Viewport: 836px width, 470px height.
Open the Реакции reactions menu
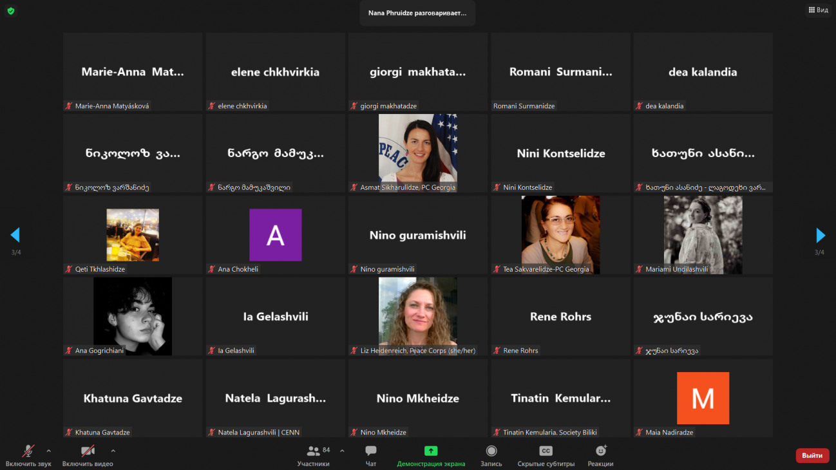coord(600,451)
